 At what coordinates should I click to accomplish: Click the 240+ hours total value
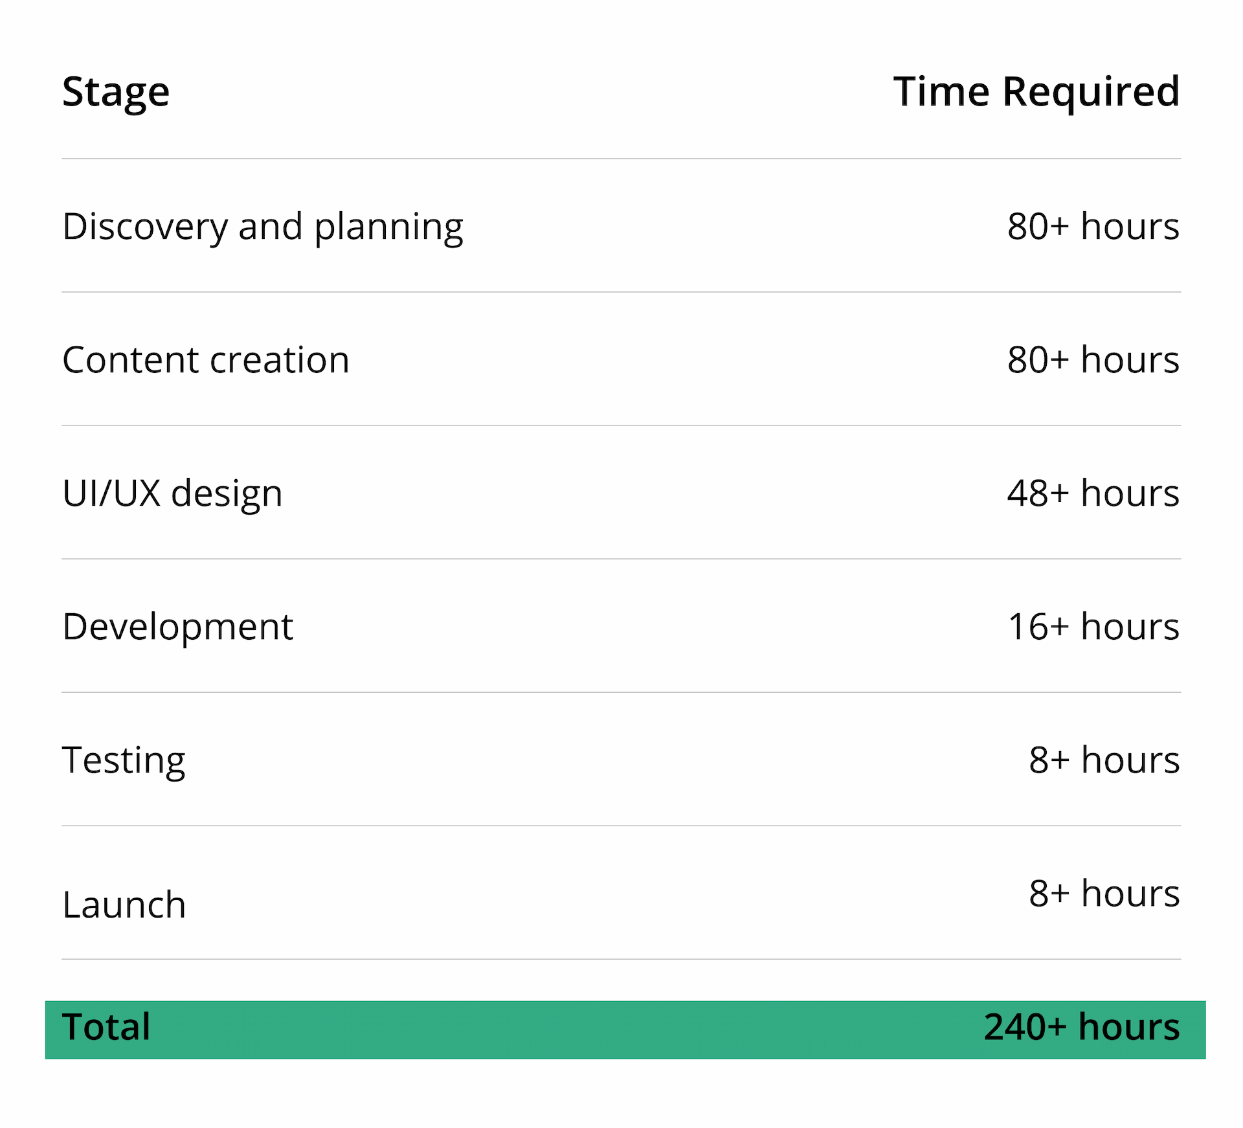click(1081, 1027)
